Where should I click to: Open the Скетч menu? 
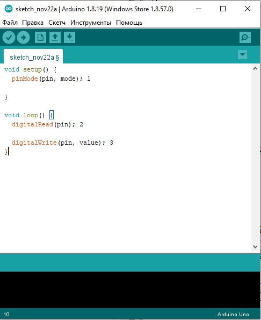tap(57, 23)
